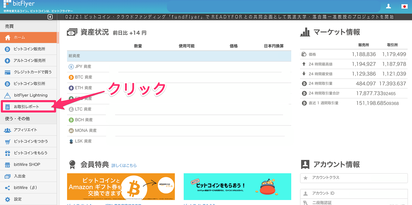
Task: Select the 総資産 row
Action: tap(179, 56)
